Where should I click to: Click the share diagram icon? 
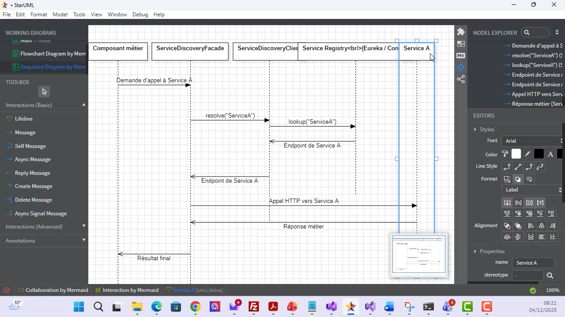(461, 79)
